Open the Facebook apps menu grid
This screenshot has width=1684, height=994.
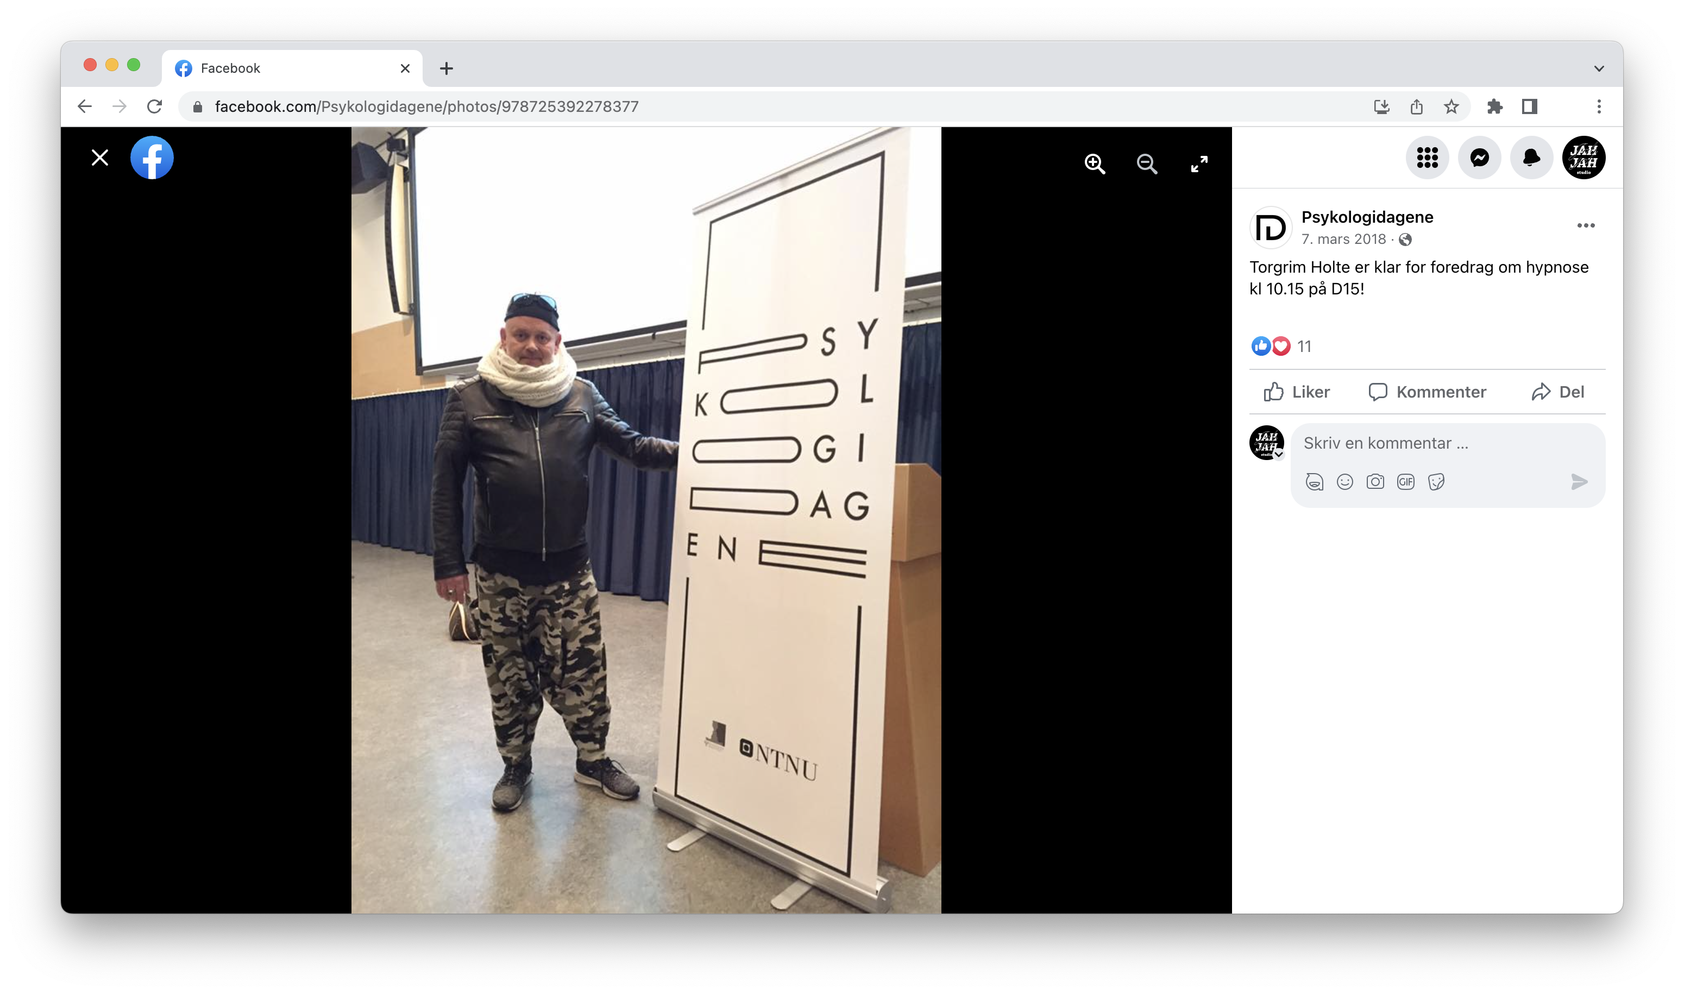[x=1427, y=158]
